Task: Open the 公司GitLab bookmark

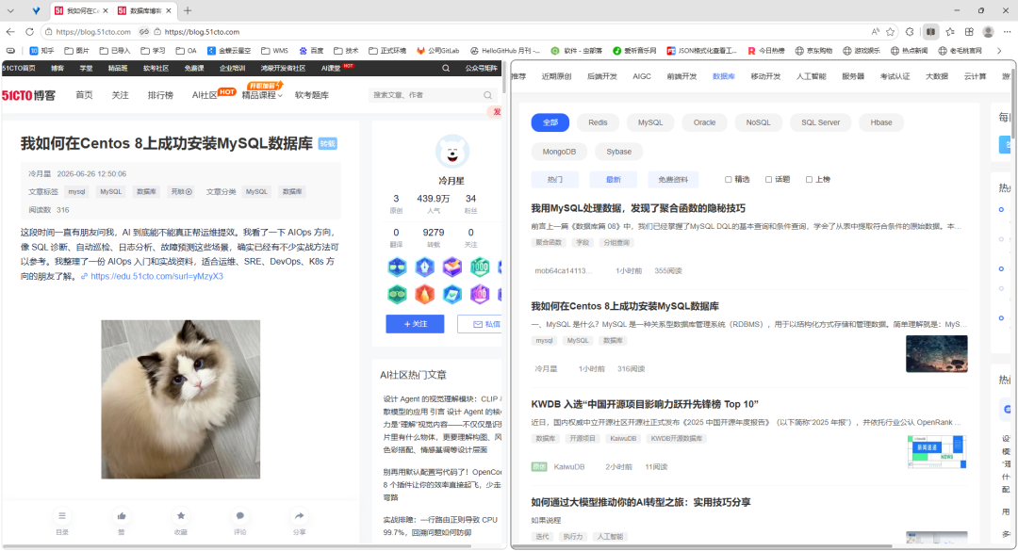Action: 438,51
